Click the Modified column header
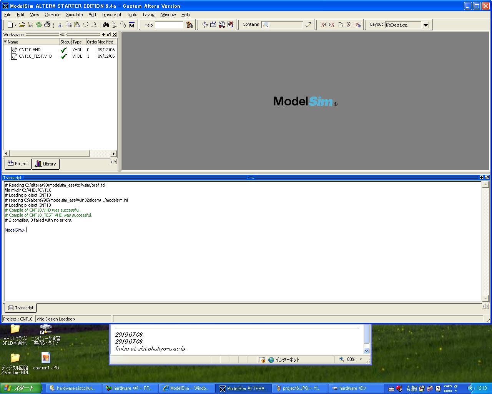492x394 pixels. point(106,42)
